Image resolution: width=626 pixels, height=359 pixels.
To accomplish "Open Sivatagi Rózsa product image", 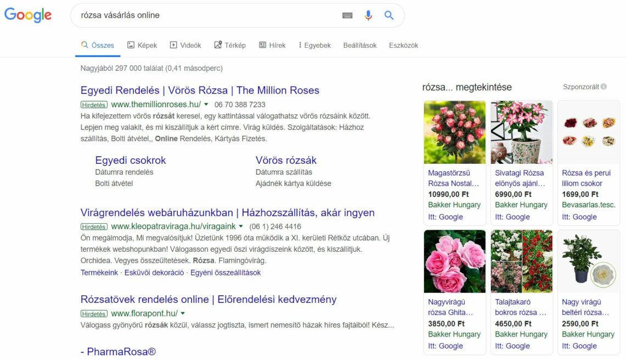I will pyautogui.click(x=522, y=132).
